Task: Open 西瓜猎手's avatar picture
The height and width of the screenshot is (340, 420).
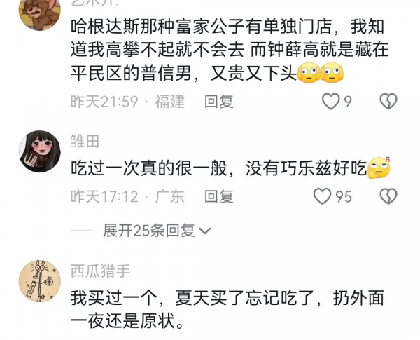Action: [40, 281]
